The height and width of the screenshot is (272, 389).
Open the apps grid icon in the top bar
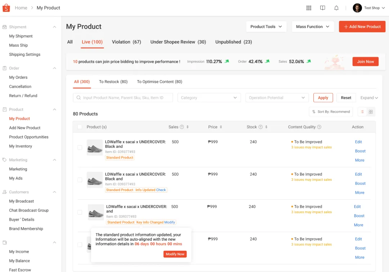pyautogui.click(x=309, y=8)
